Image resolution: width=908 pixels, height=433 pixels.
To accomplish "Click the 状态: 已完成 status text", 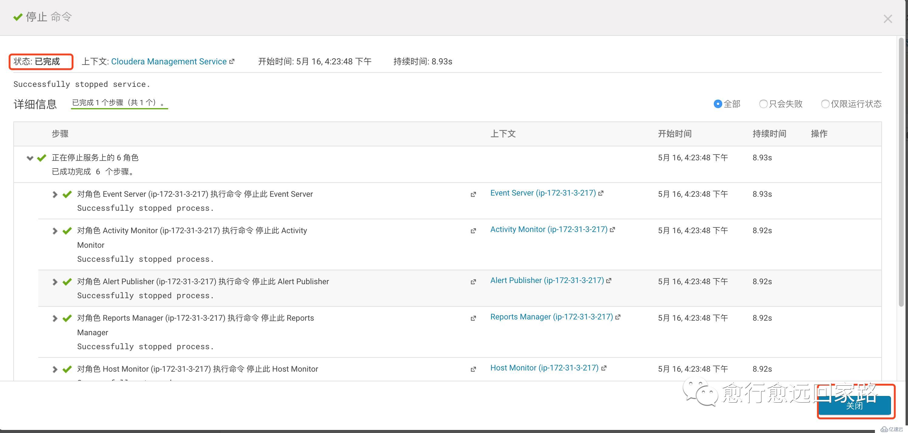I will [x=37, y=61].
